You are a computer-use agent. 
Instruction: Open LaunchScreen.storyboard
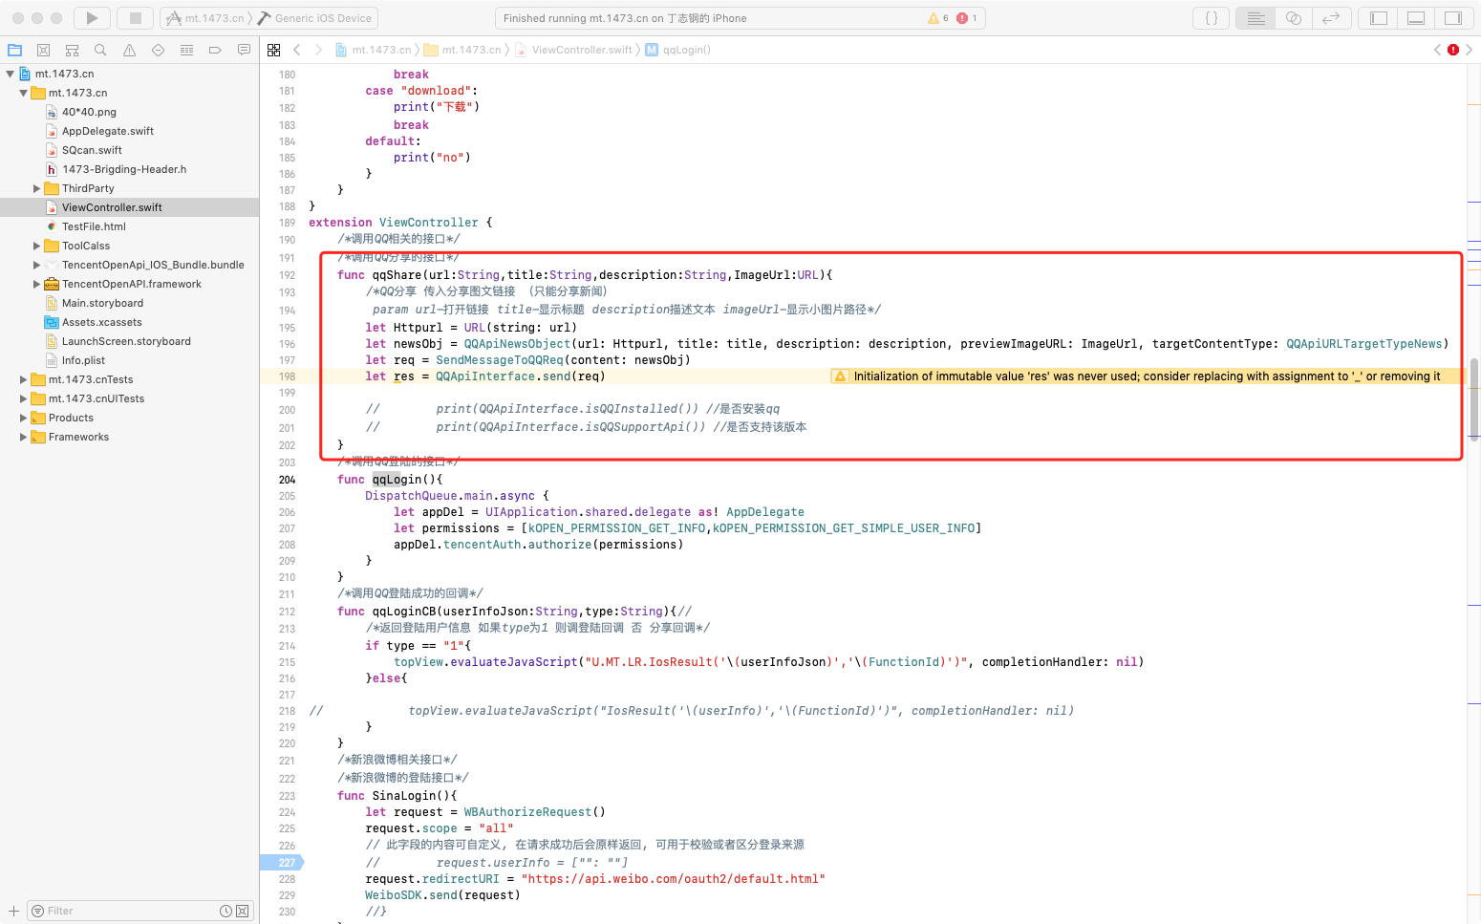(126, 341)
